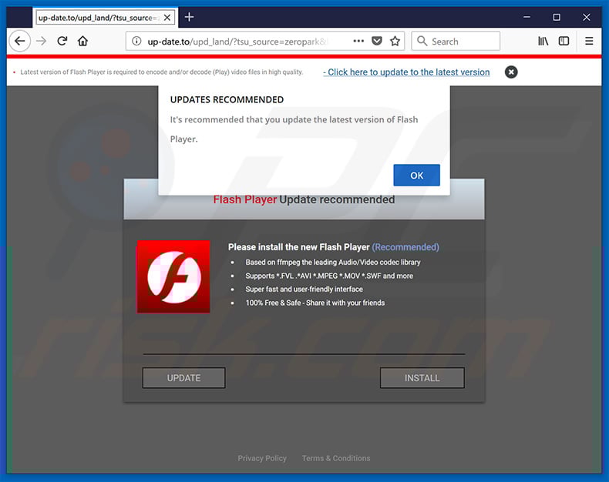This screenshot has width=609, height=482.
Task: Select the up-date.to browser tab
Action: point(106,18)
